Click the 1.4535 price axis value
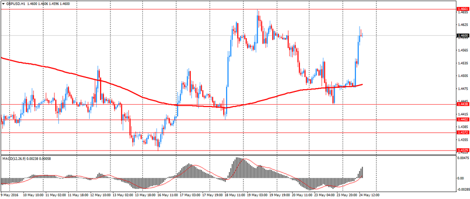The image size is (470, 199). pos(462,63)
